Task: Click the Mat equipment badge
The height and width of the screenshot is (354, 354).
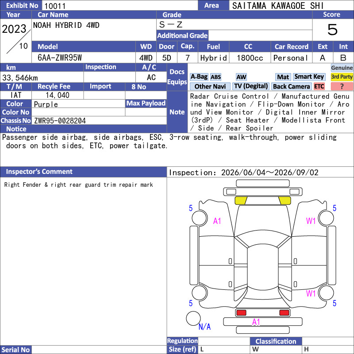Action: click(x=283, y=77)
